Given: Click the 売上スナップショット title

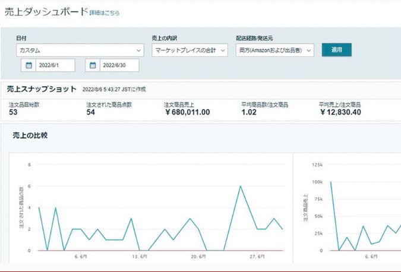Looking at the screenshot, I should pyautogui.click(x=42, y=89).
